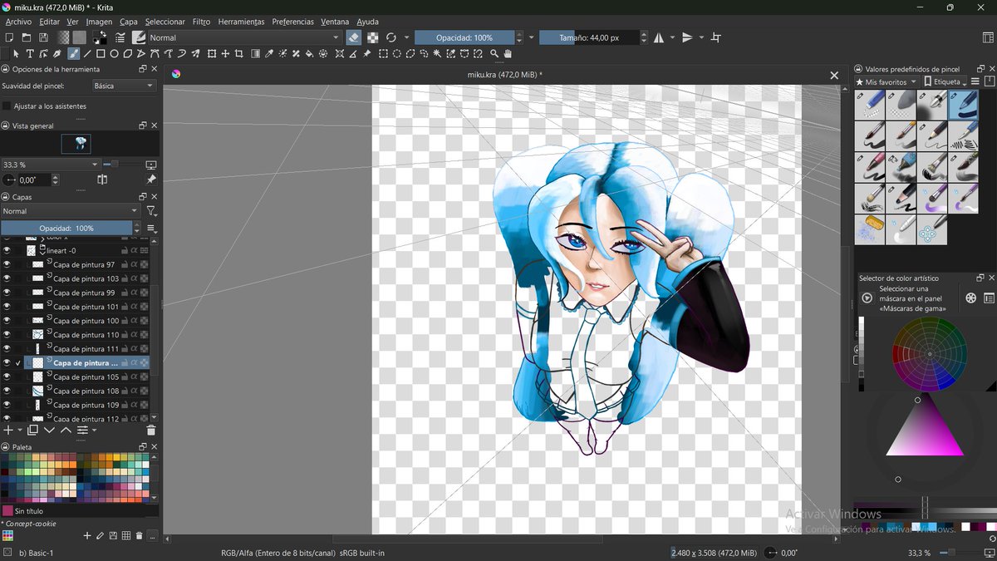This screenshot has width=997, height=561.
Task: Hide layer Capa de pintura 103
Action: pyautogui.click(x=7, y=278)
